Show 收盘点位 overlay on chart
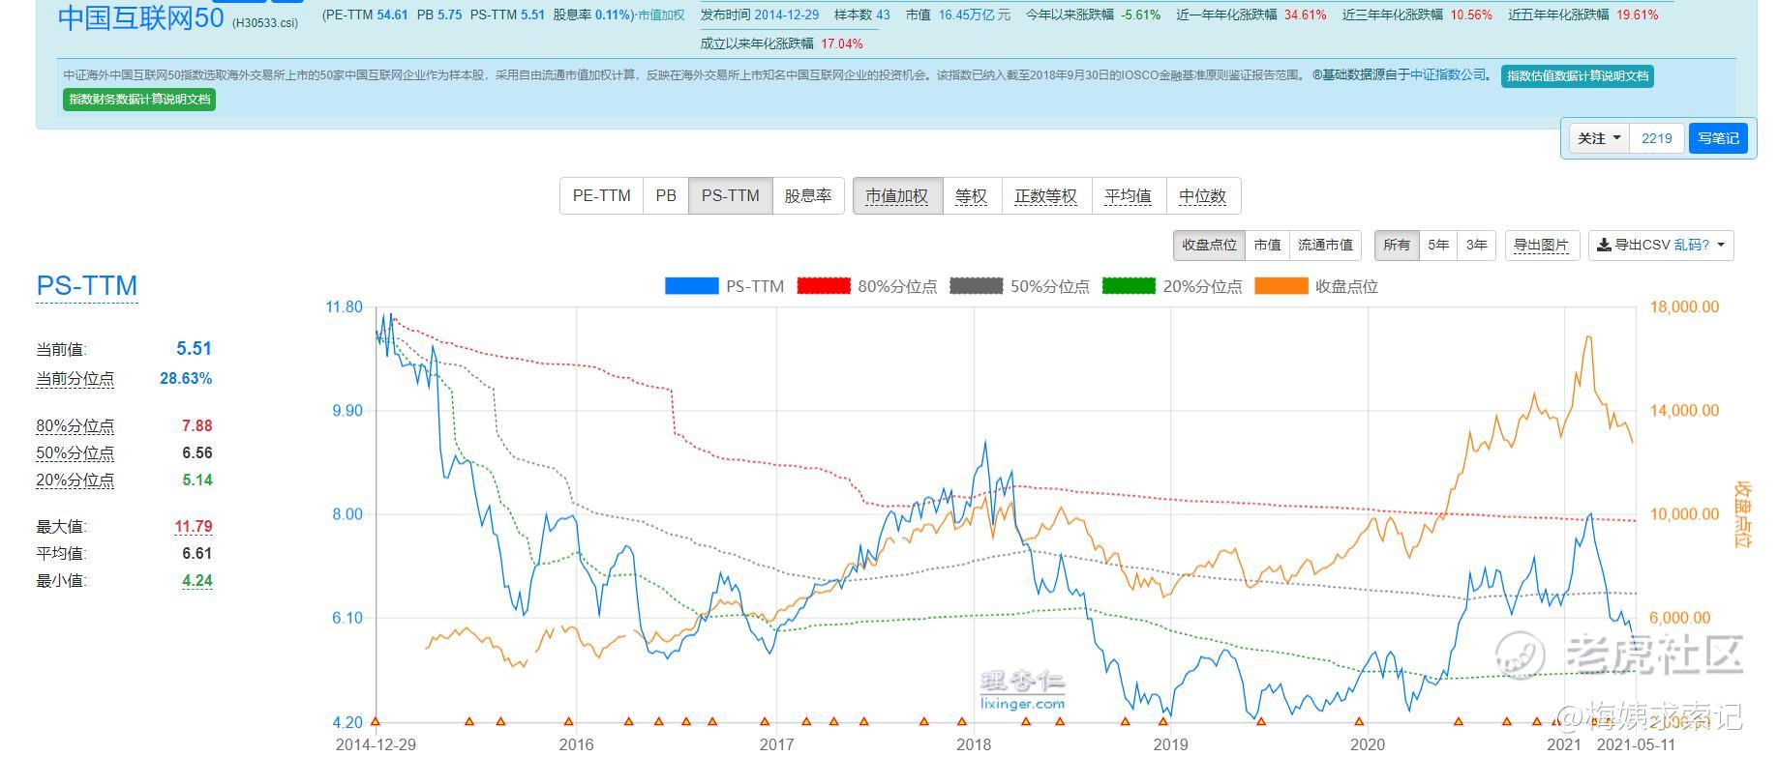 tap(1209, 246)
